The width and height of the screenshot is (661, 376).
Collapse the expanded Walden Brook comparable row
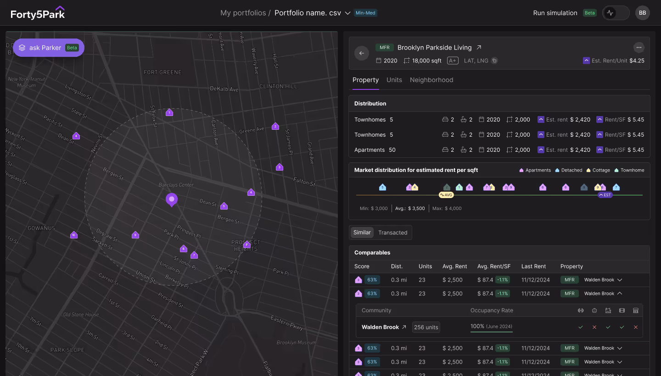point(619,293)
